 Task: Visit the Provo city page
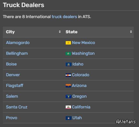click(x=12, y=118)
